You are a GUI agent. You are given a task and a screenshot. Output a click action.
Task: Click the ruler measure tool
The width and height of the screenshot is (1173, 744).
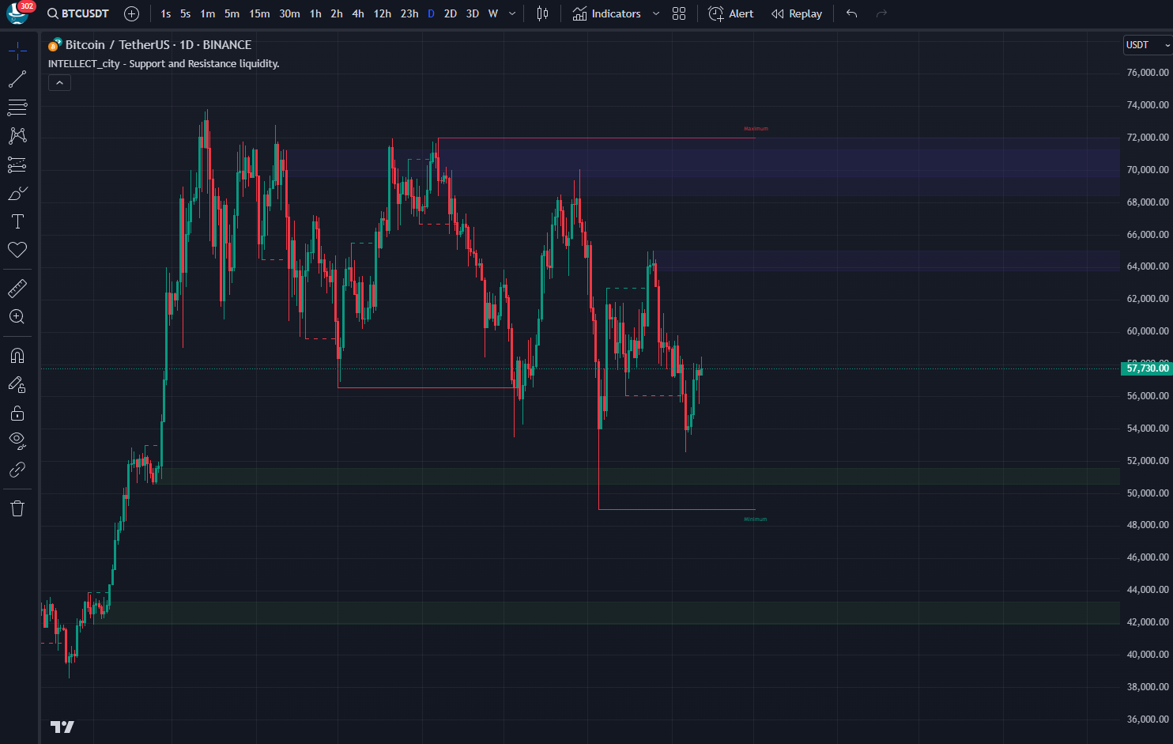pyautogui.click(x=17, y=289)
